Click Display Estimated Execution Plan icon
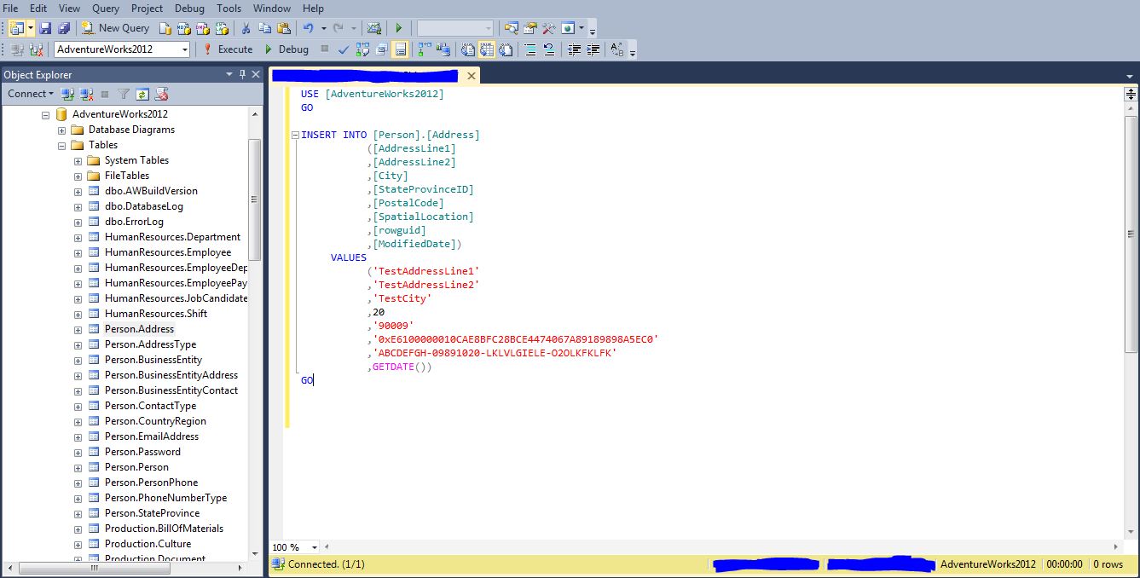Viewport: 1140px width, 578px height. (x=362, y=49)
